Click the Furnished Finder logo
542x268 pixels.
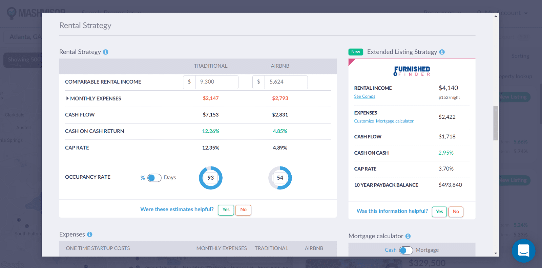coord(412,71)
